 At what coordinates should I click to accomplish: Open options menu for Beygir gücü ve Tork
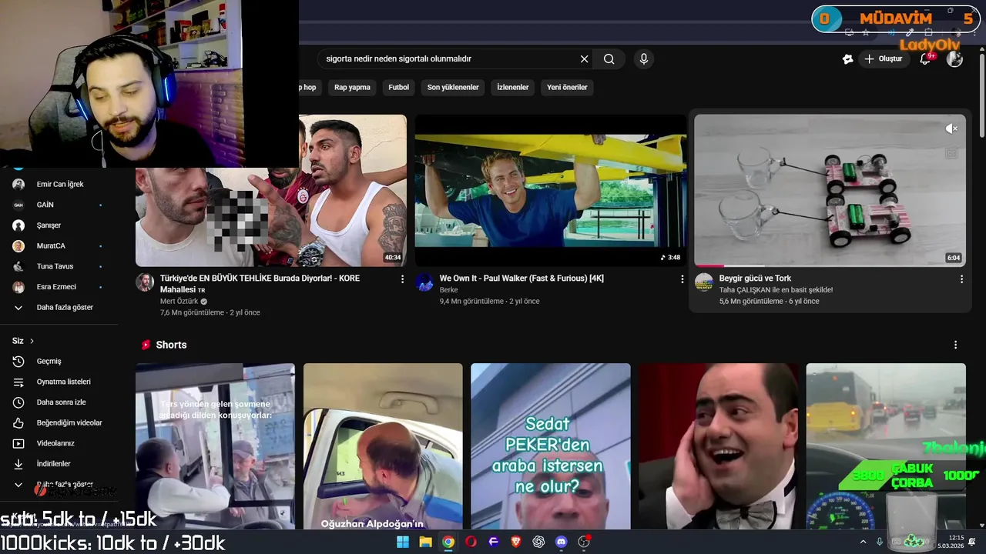click(x=961, y=279)
